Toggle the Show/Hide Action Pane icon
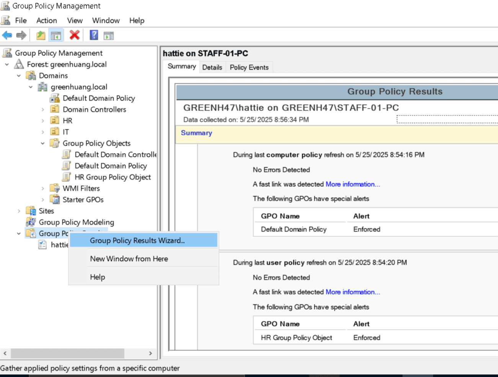This screenshot has height=377, width=498. pos(109,36)
